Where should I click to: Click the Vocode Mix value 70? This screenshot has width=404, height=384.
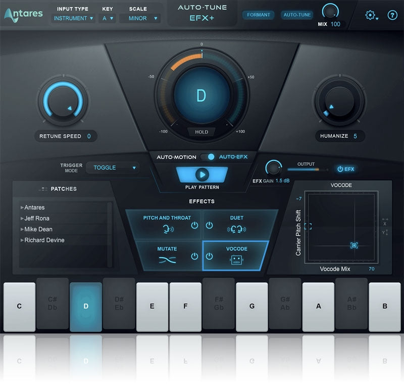point(371,268)
